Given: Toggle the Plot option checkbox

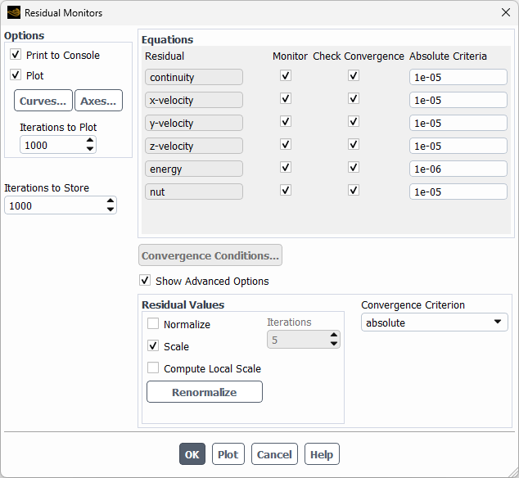Looking at the screenshot, I should tap(16, 74).
